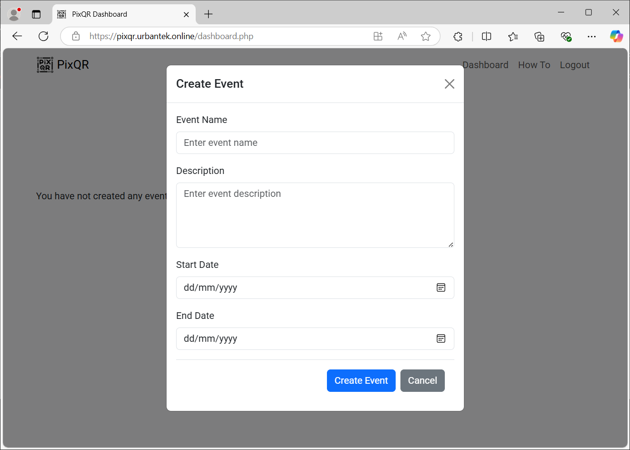Open a new browser tab with plus

pos(208,14)
